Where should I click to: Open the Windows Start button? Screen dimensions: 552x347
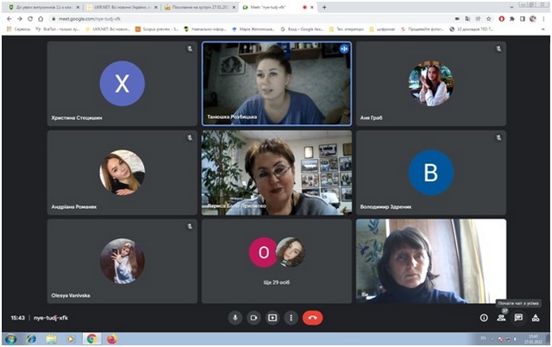point(11,339)
